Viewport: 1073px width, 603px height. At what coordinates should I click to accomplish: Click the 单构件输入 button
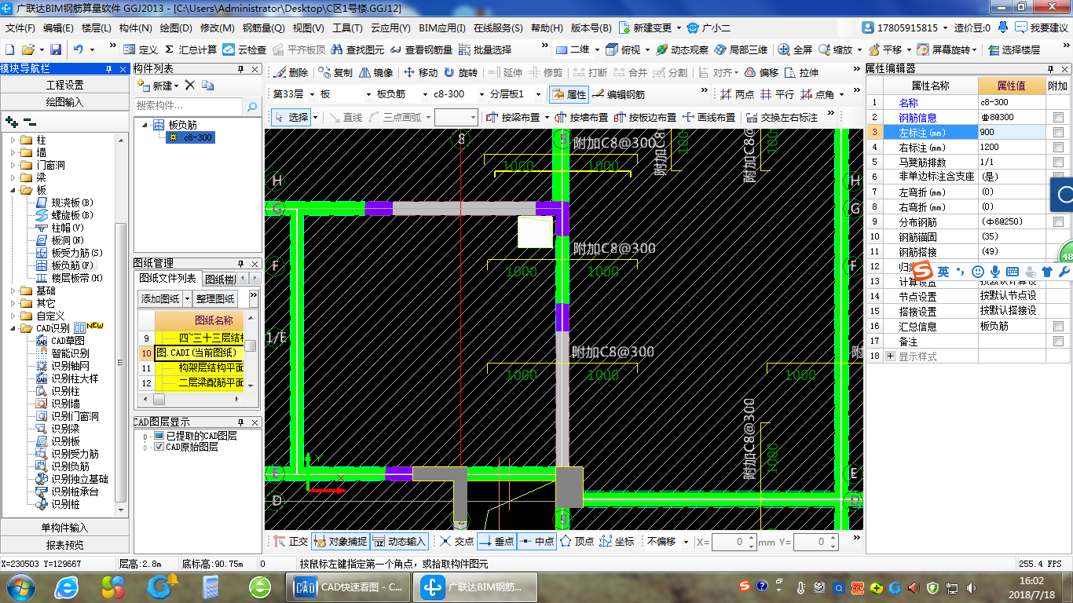[x=64, y=528]
